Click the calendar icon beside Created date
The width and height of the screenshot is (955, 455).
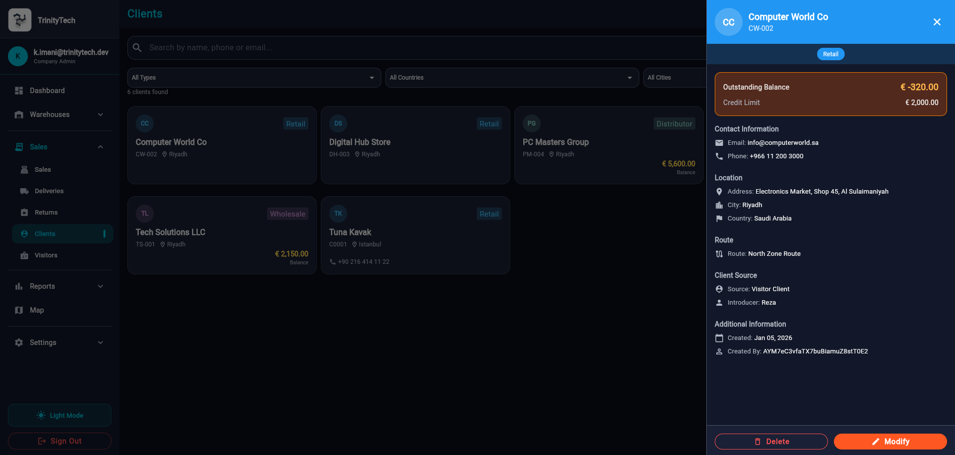coord(719,338)
